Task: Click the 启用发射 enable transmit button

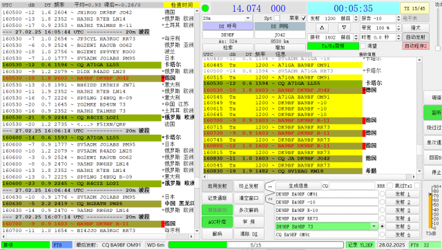Action: (217, 186)
